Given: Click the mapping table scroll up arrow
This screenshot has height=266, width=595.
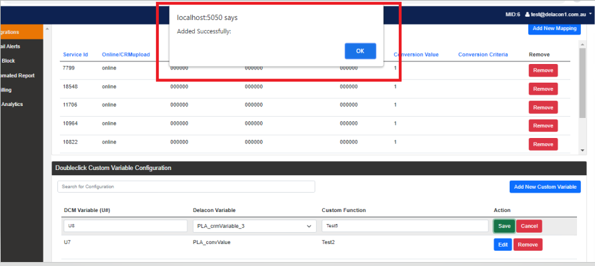Looking at the screenshot, I should point(583,44).
